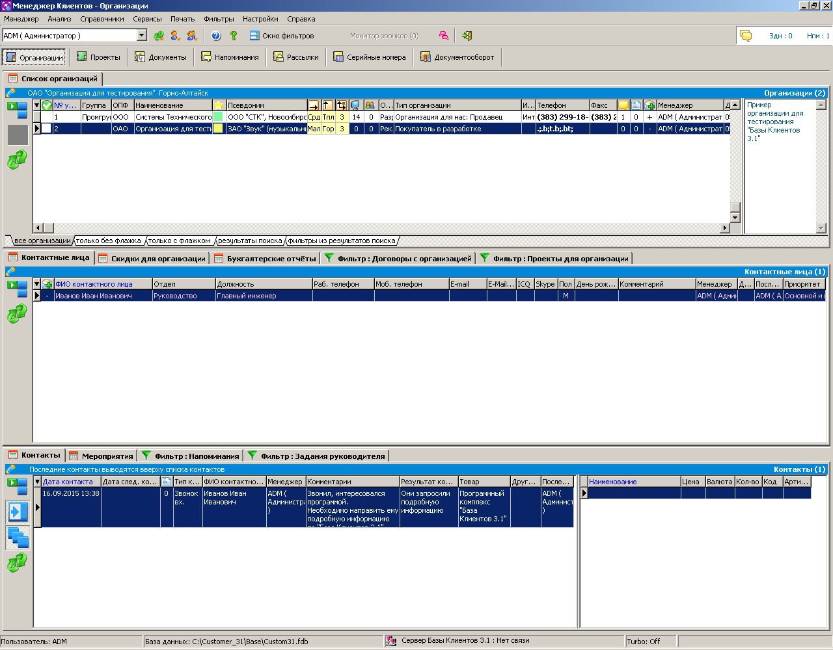
Task: Open the contacts grid column selector arrow
Action: pyautogui.click(x=37, y=482)
